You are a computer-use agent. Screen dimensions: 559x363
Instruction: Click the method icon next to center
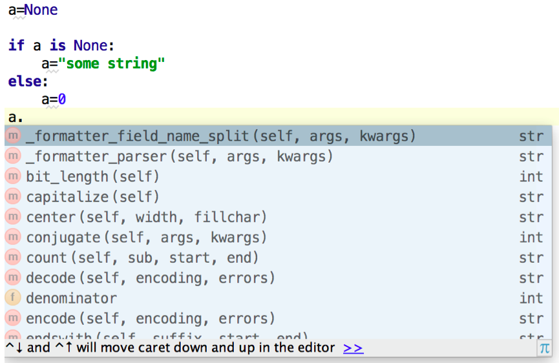(x=13, y=217)
